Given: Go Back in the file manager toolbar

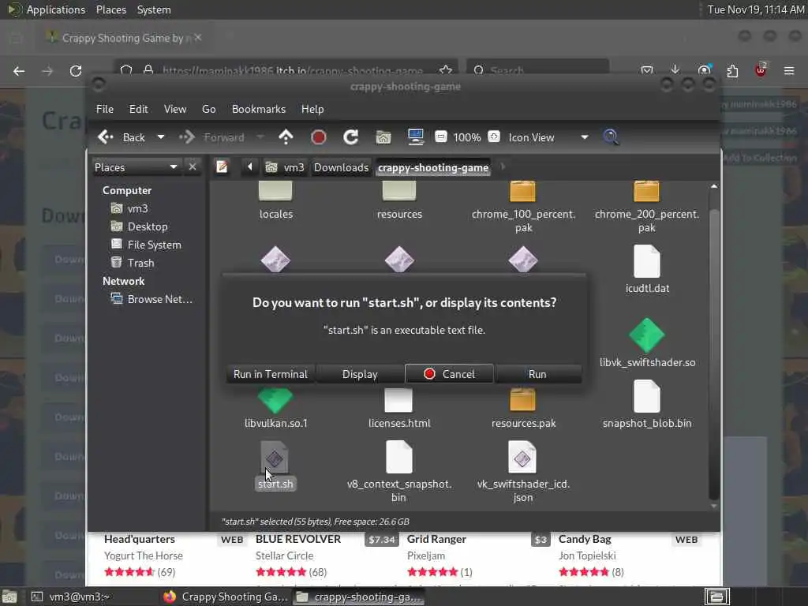Looking at the screenshot, I should (x=122, y=137).
